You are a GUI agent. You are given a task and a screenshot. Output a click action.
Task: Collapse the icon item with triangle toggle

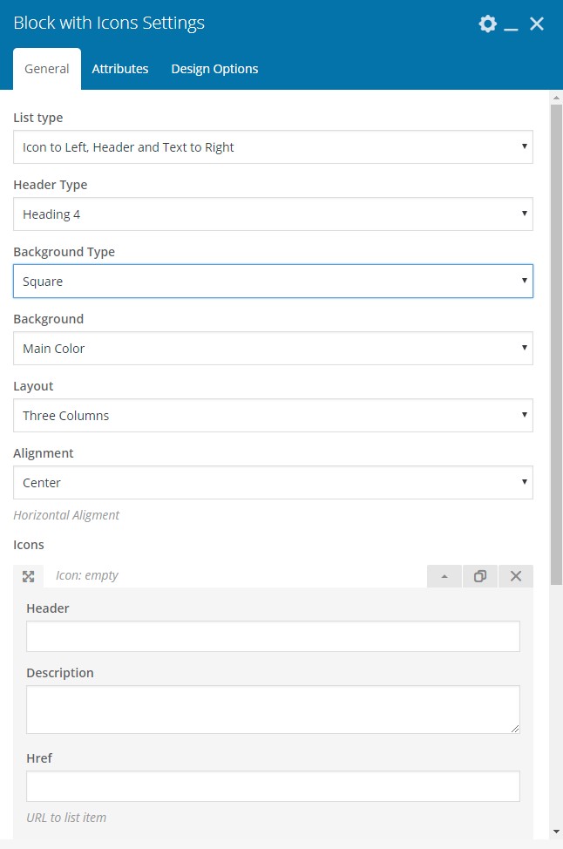click(x=444, y=576)
